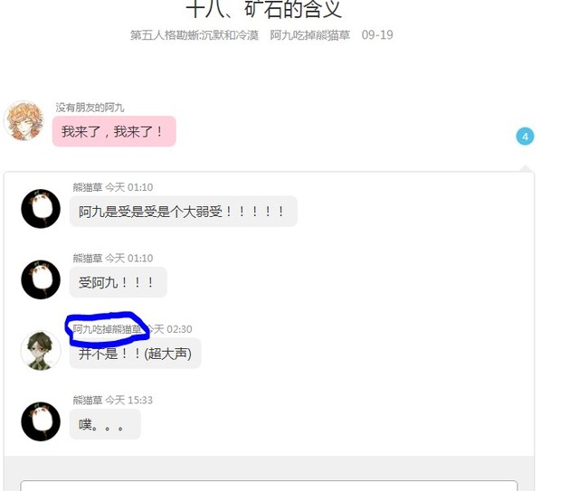This screenshot has width=579, height=491.
Task: Click the 没有朋友的阿九 character name
Action: coord(90,108)
